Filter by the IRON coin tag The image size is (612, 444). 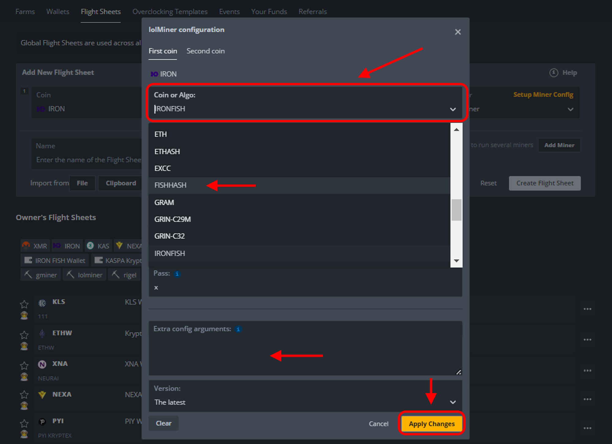click(x=67, y=246)
